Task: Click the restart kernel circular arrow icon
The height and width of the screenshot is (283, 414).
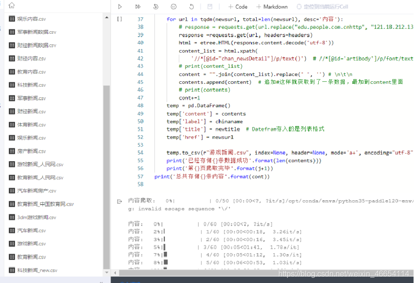Action: [191, 7]
